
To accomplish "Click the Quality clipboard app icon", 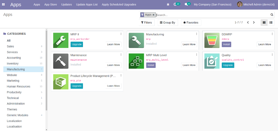I will point(212,61).
